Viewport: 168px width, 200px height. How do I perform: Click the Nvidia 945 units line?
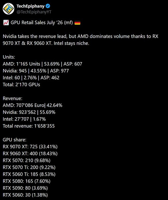pos(36,70)
